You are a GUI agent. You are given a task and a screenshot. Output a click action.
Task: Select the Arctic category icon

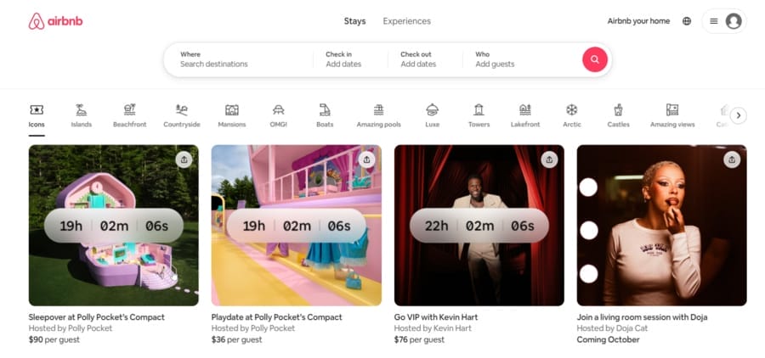pyautogui.click(x=571, y=109)
